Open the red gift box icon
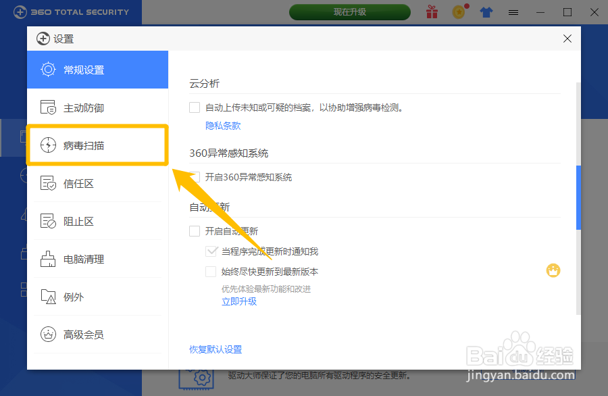The height and width of the screenshot is (396, 608). pyautogui.click(x=432, y=12)
